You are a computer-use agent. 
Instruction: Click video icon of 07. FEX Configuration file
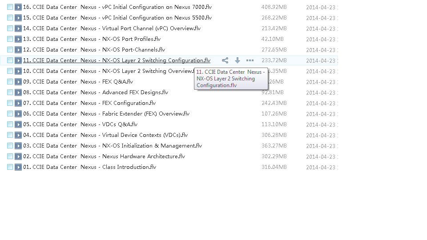coord(18,103)
